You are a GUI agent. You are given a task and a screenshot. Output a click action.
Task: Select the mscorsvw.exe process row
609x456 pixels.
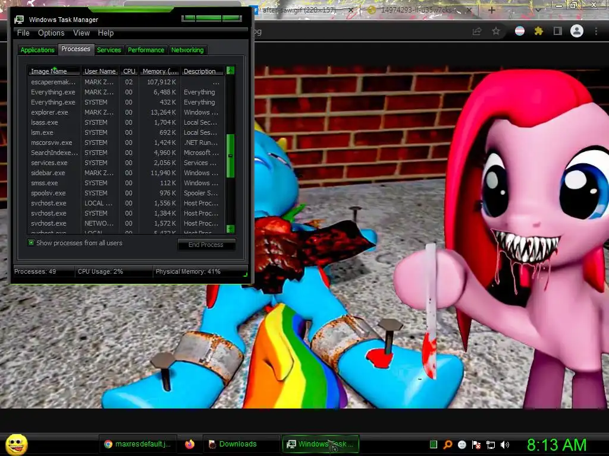tap(125, 142)
